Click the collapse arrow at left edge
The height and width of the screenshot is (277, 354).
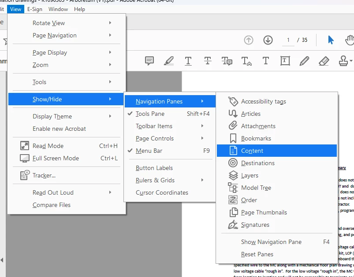coord(2,260)
